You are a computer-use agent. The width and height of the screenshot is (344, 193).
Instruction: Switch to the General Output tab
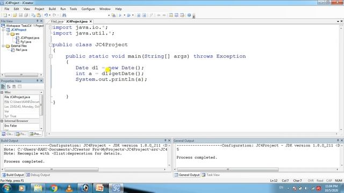pos(187,175)
